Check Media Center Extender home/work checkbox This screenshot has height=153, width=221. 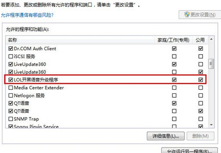(174, 88)
